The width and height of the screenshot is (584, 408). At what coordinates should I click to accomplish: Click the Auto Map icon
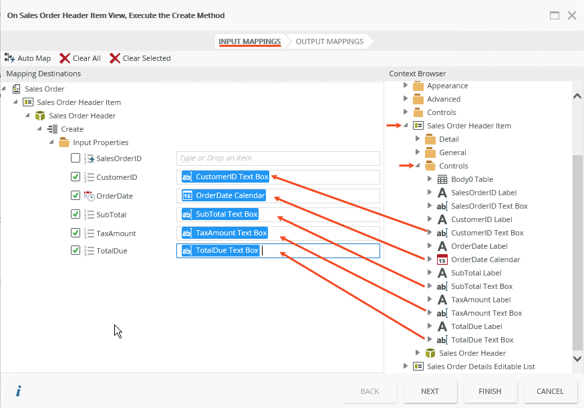(10, 58)
